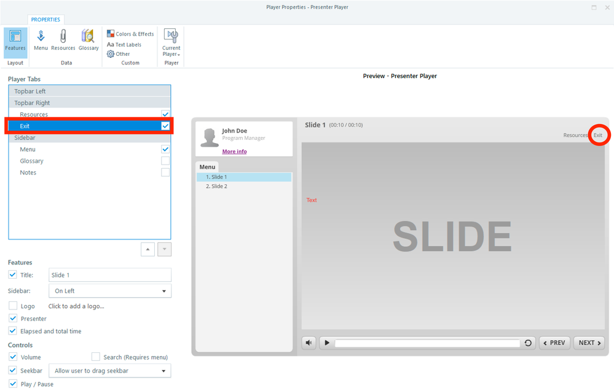Select the Sidebar group row
This screenshot has width=614, height=391.
click(x=90, y=137)
